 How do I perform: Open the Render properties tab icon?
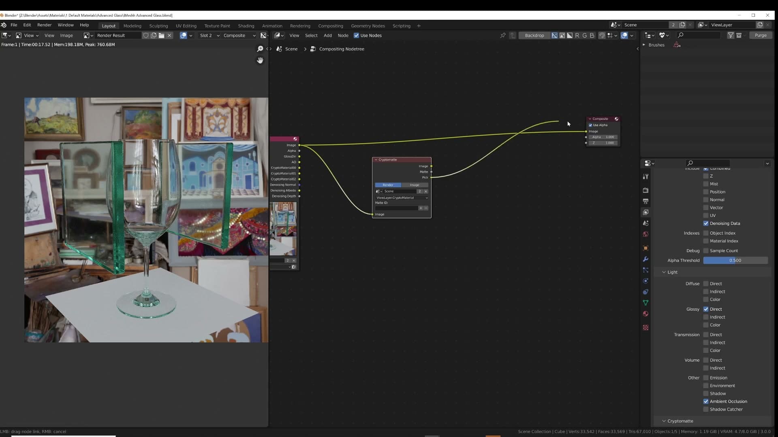pyautogui.click(x=645, y=190)
